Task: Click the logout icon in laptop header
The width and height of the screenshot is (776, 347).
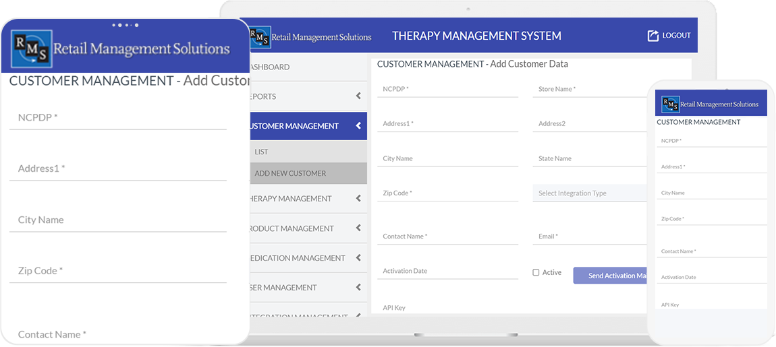Action: [x=653, y=36]
